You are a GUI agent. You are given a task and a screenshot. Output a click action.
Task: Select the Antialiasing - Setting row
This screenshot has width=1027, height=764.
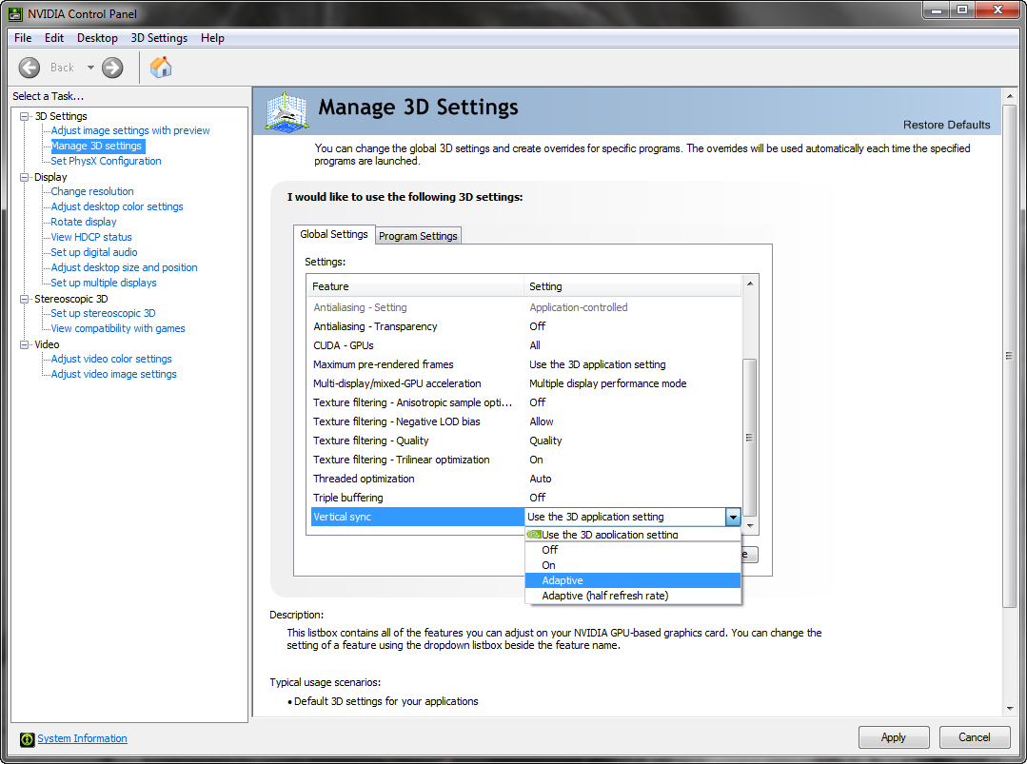point(525,307)
